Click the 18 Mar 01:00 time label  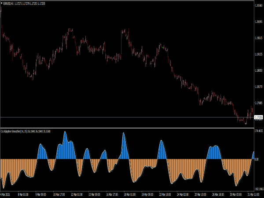click(x=130, y=194)
